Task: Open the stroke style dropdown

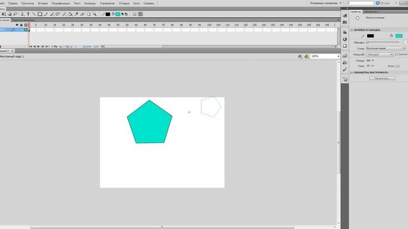Action: coord(386,48)
